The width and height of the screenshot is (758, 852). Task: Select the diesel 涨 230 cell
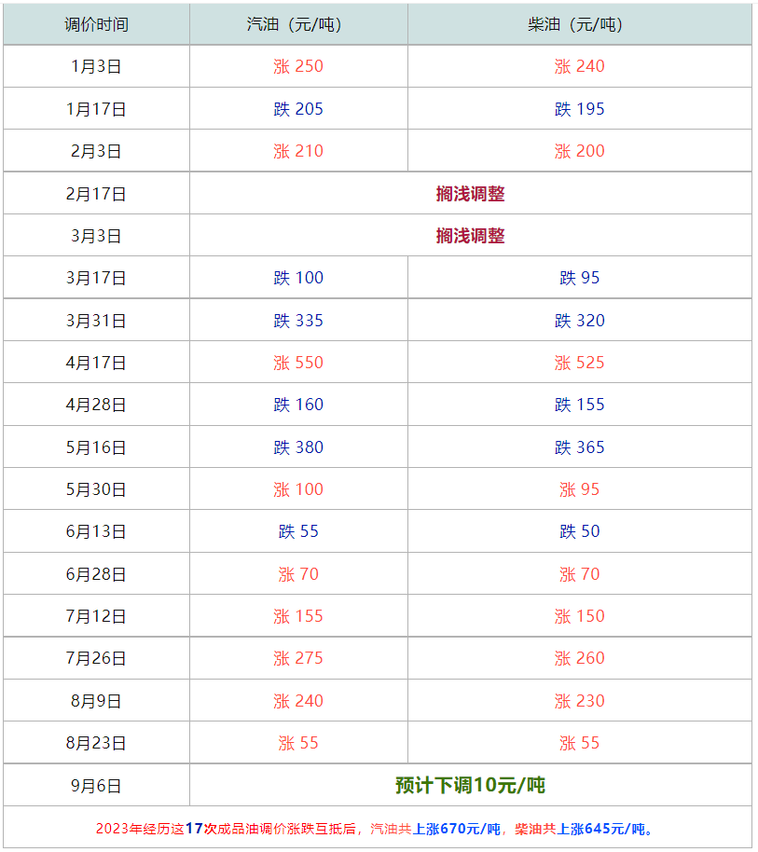coord(579,701)
